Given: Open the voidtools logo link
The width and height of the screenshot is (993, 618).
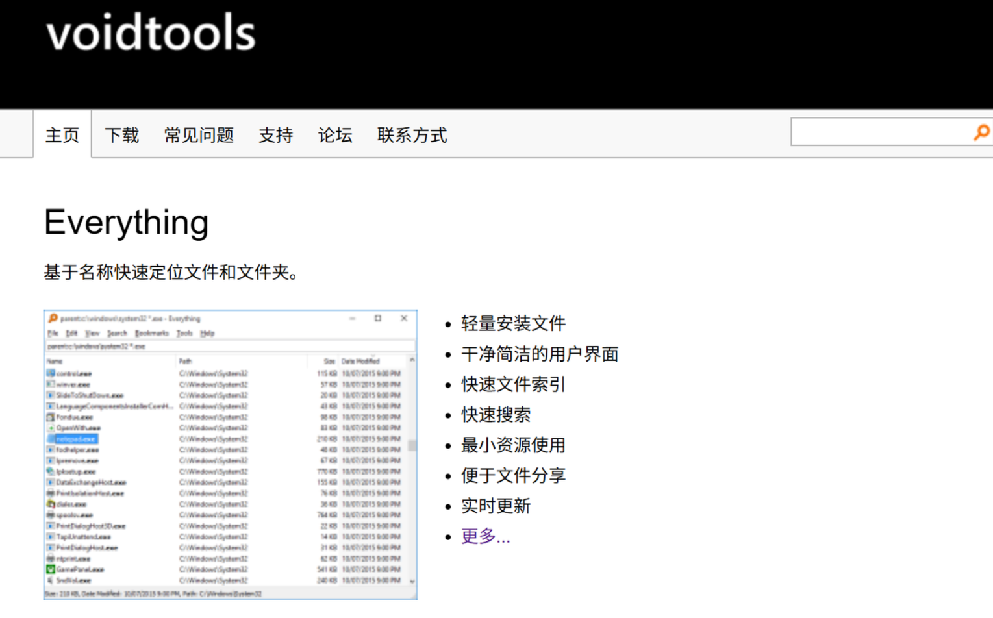Looking at the screenshot, I should (151, 32).
